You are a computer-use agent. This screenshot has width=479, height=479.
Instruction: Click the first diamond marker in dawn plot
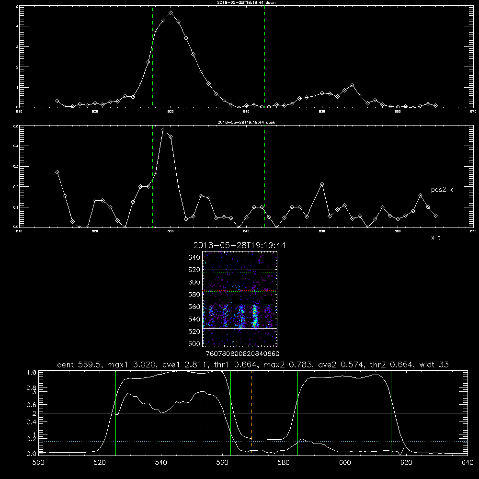point(57,101)
